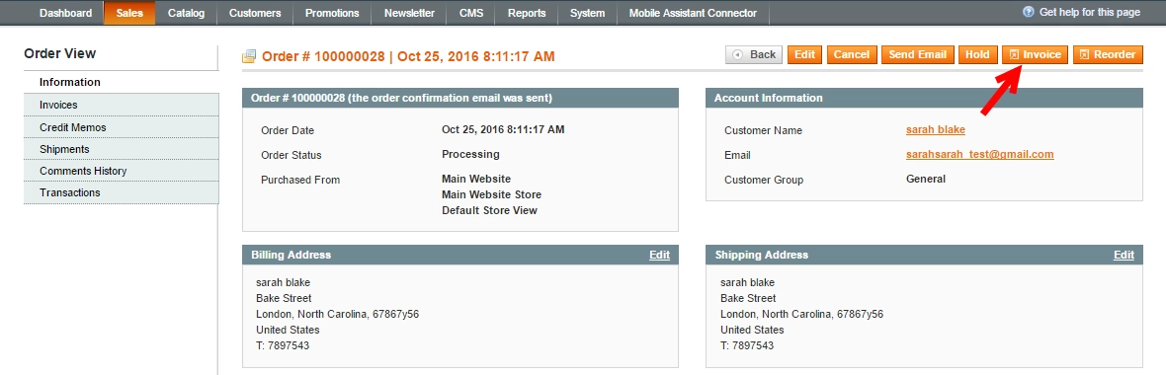Click the orange Edit order button

click(x=804, y=55)
